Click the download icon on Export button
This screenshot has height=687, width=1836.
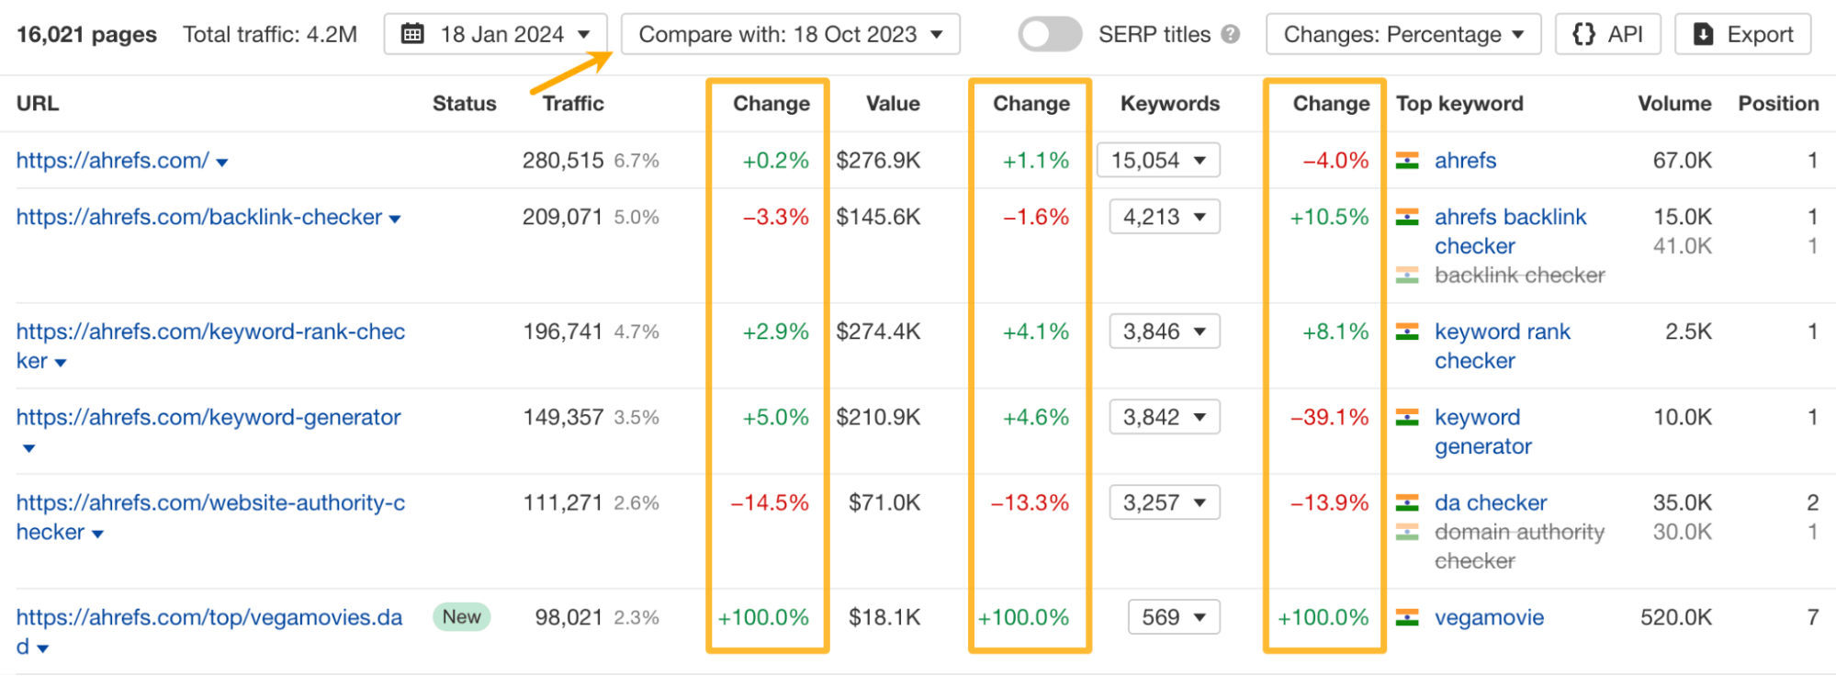1703,35
